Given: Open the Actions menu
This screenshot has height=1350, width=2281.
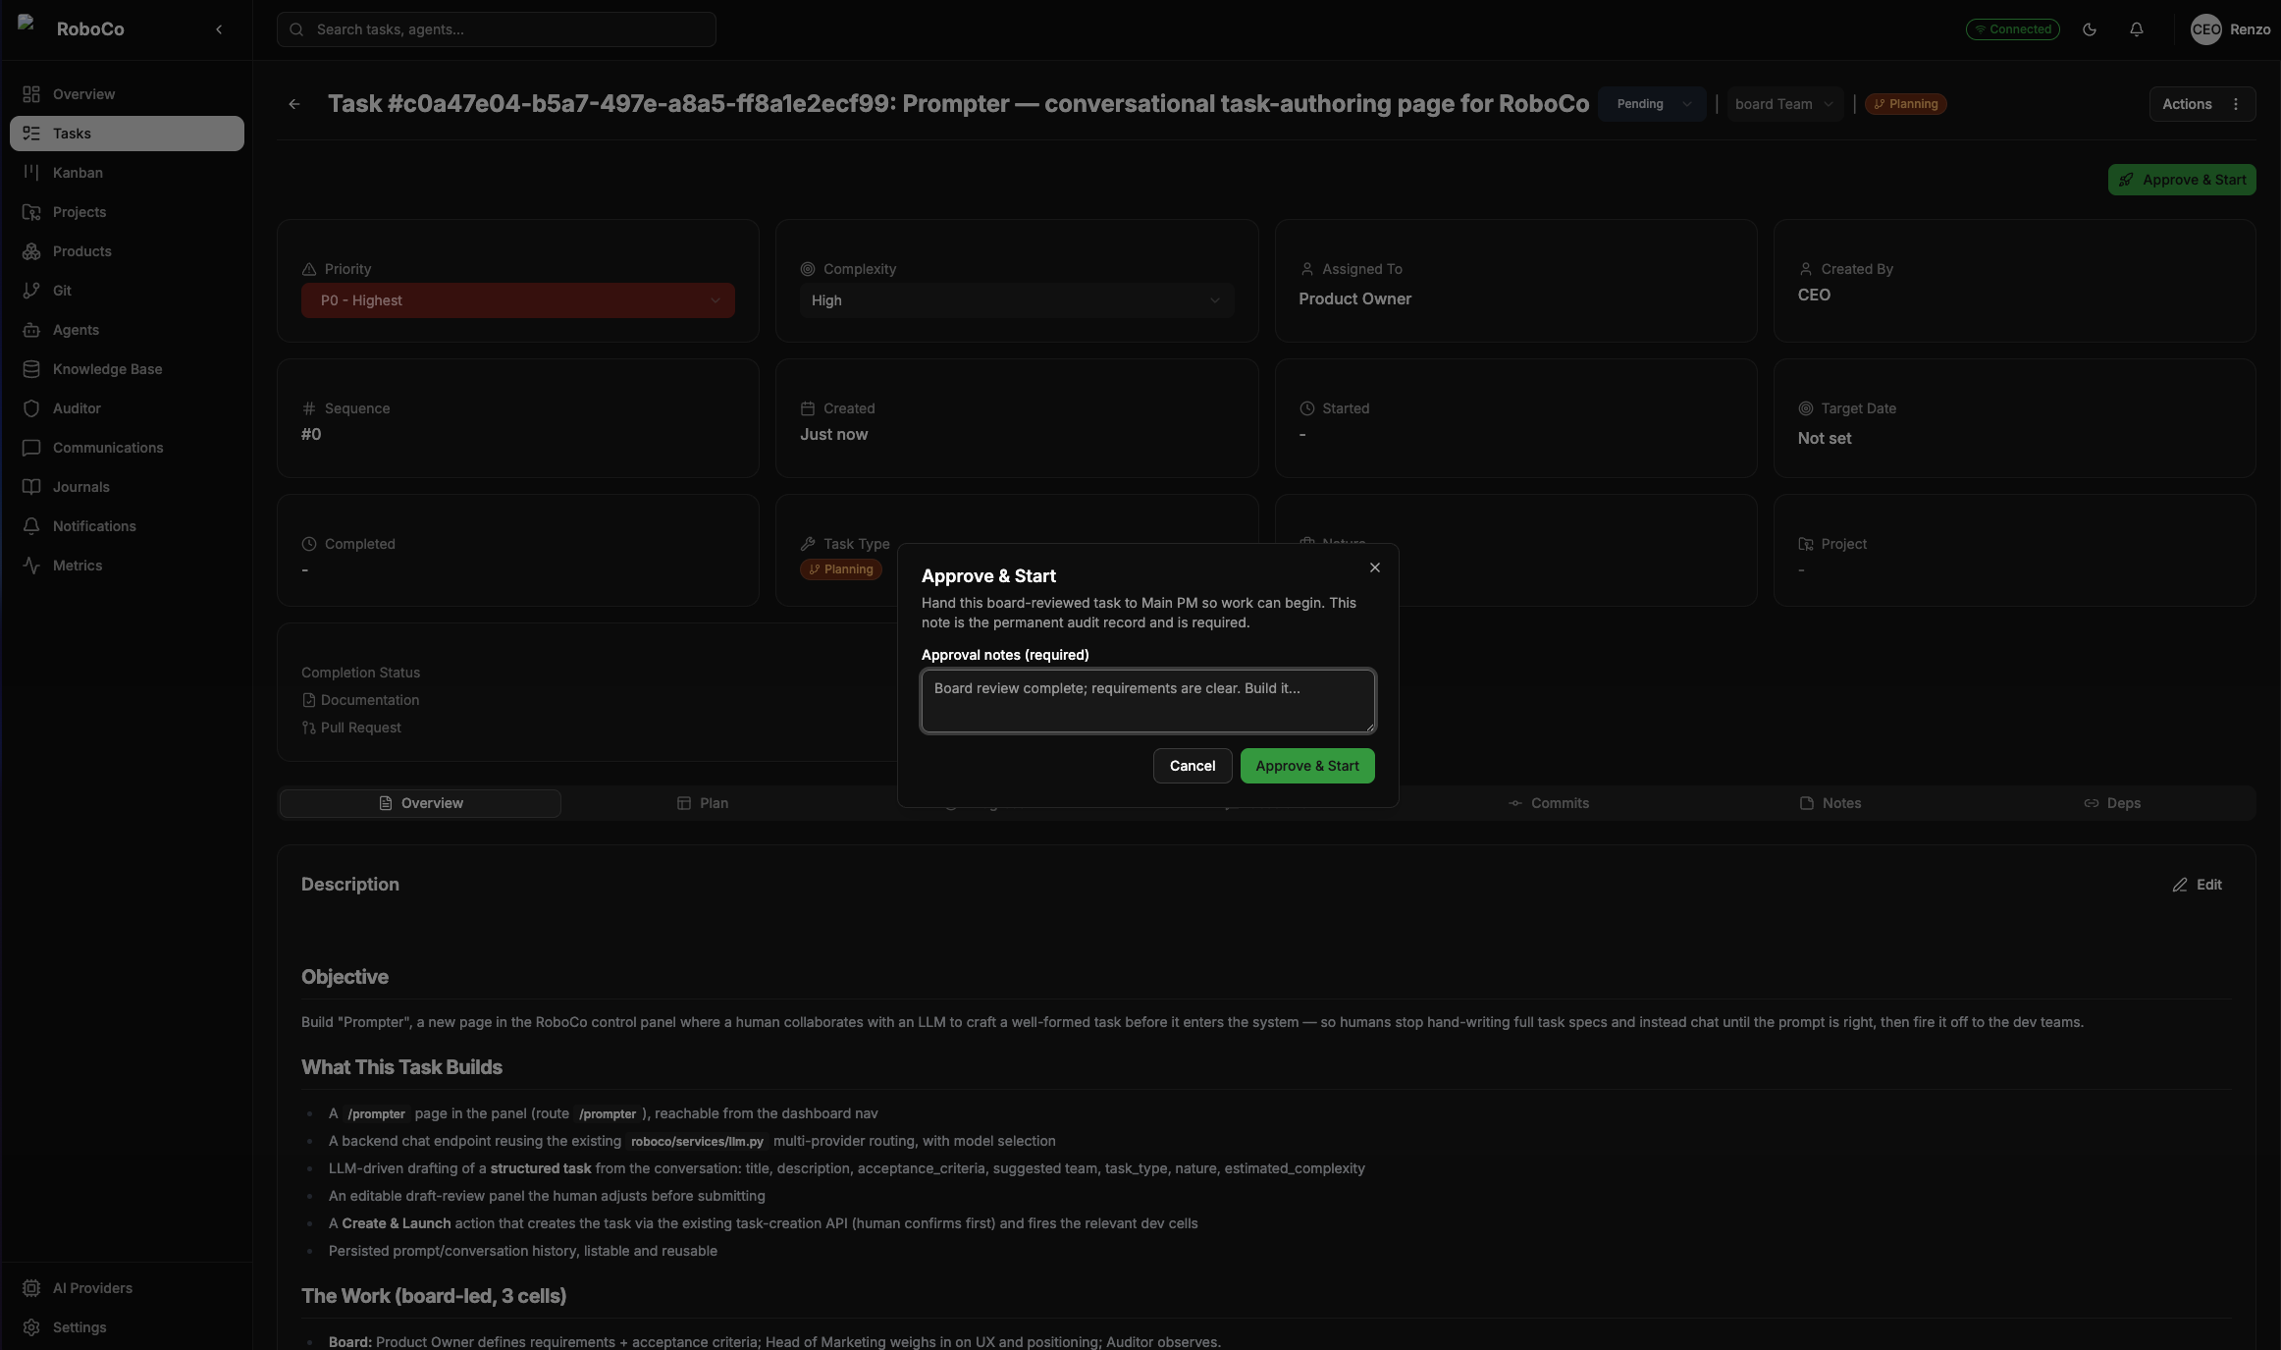Looking at the screenshot, I should (x=2202, y=104).
